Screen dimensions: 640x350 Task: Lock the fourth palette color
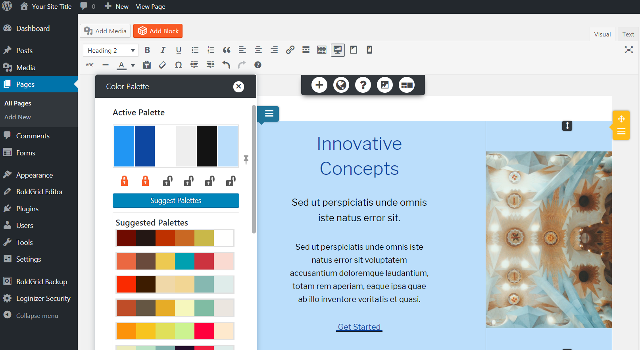(x=188, y=181)
